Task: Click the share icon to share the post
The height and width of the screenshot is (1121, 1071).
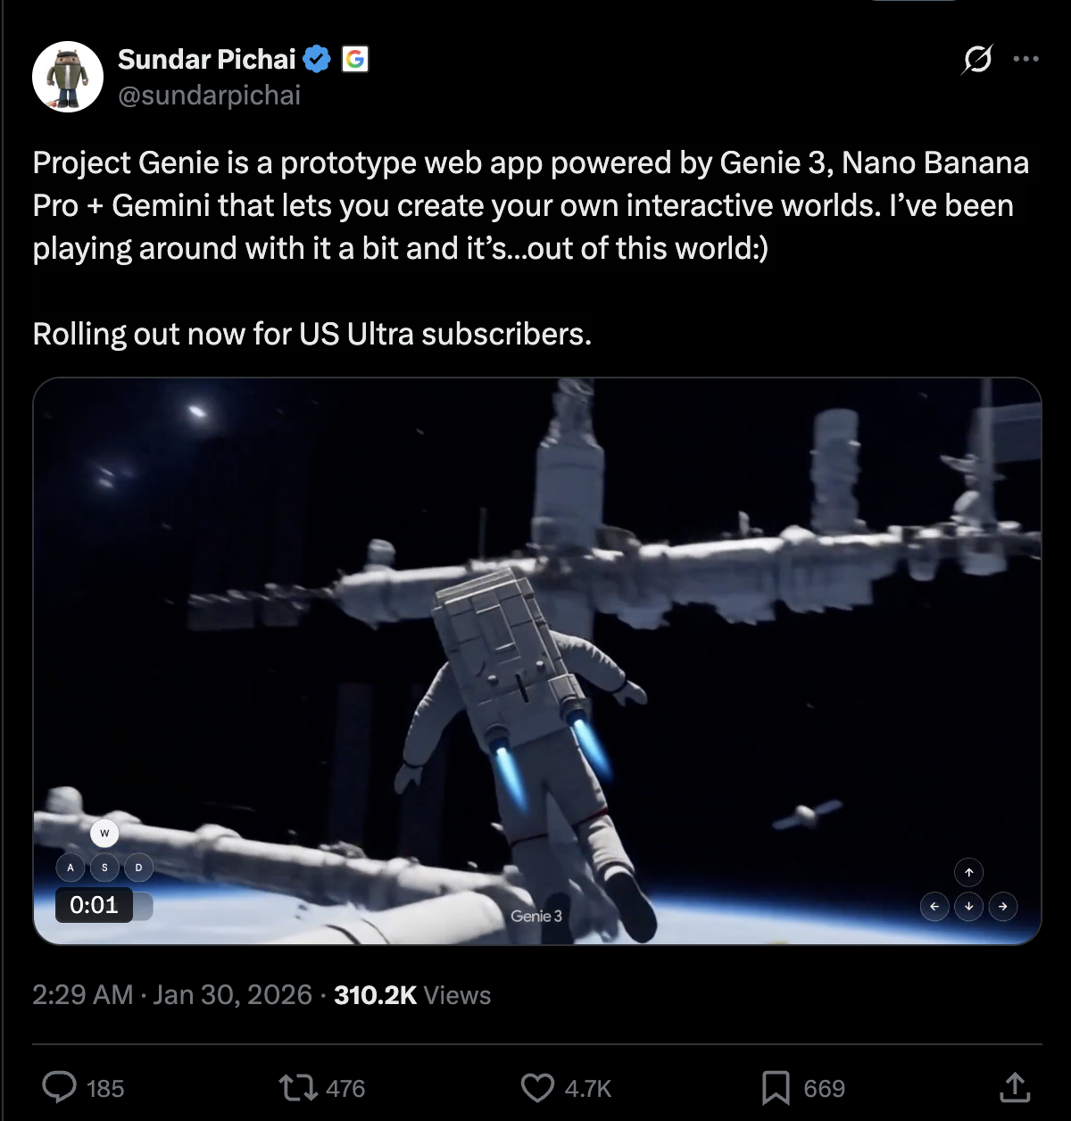Action: (1015, 1088)
